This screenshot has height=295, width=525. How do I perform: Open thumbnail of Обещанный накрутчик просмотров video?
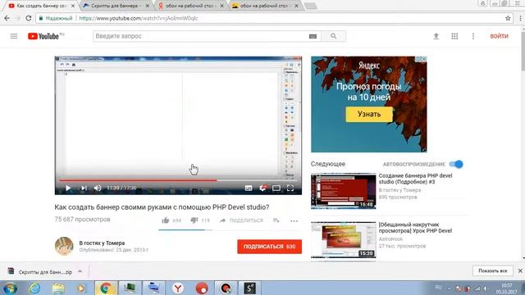pyautogui.click(x=343, y=240)
